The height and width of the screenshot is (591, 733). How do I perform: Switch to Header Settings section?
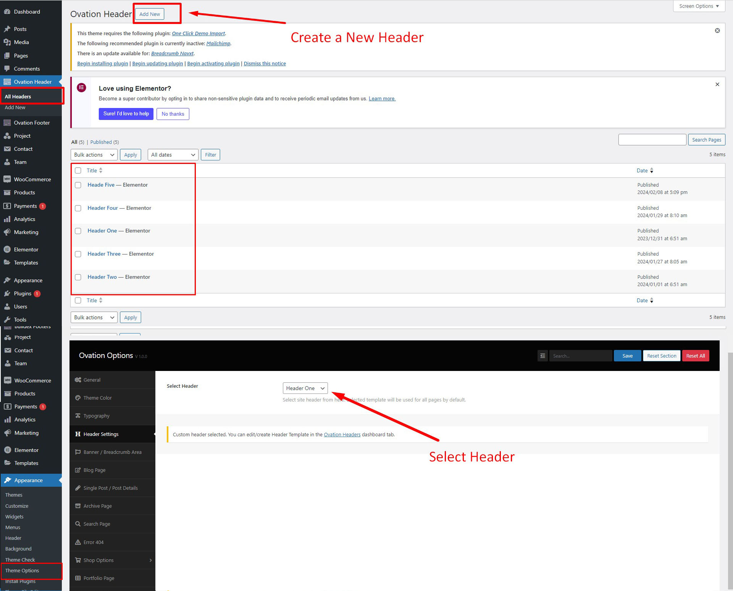tap(112, 434)
